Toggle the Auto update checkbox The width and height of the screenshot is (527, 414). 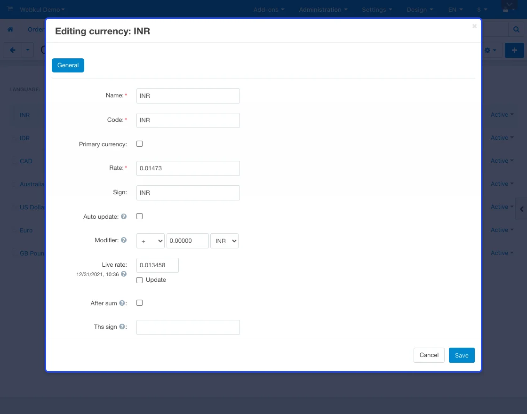point(139,216)
